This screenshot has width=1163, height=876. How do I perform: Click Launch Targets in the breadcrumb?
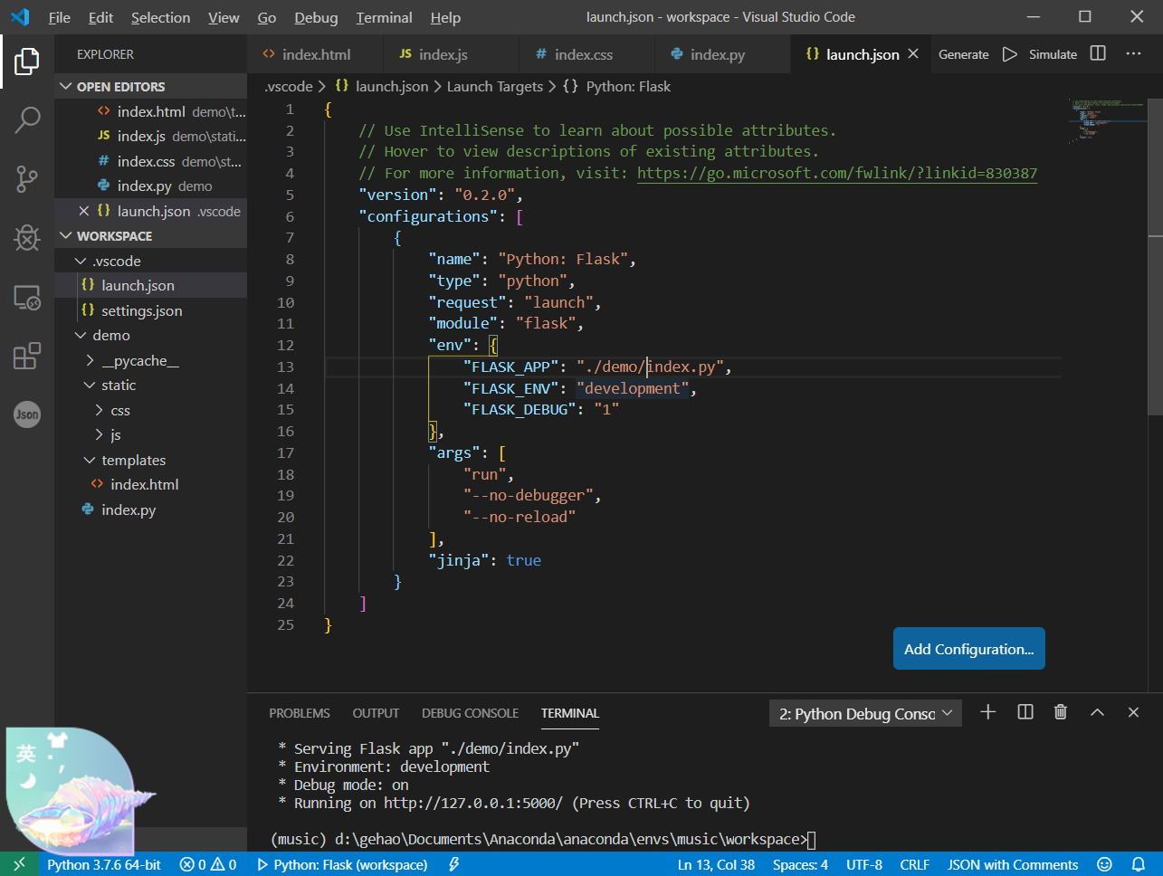(x=494, y=86)
